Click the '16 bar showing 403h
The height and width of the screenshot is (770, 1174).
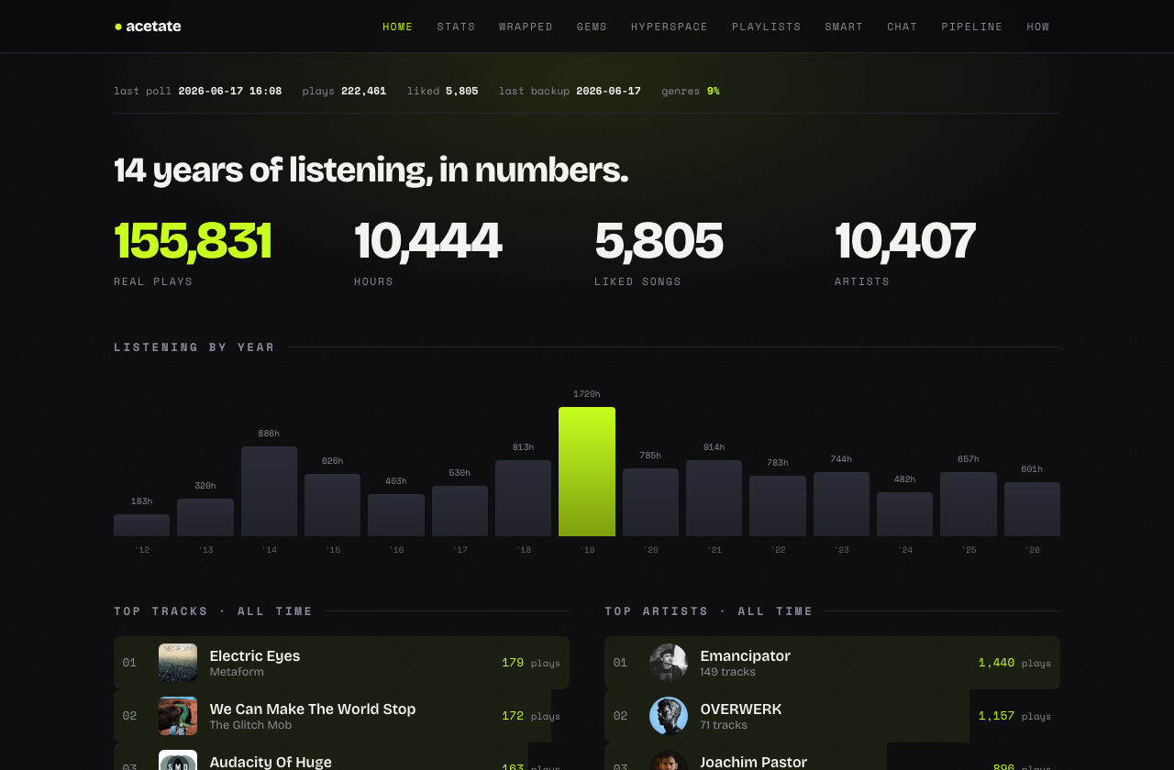396,515
